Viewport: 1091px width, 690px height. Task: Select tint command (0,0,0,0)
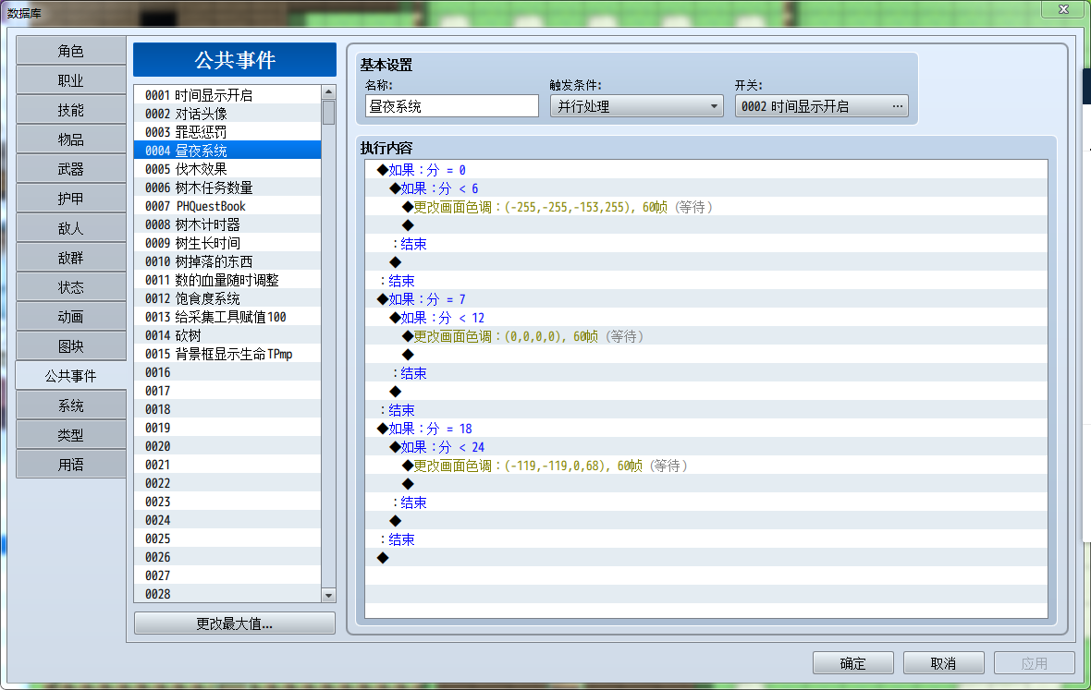tap(706, 335)
